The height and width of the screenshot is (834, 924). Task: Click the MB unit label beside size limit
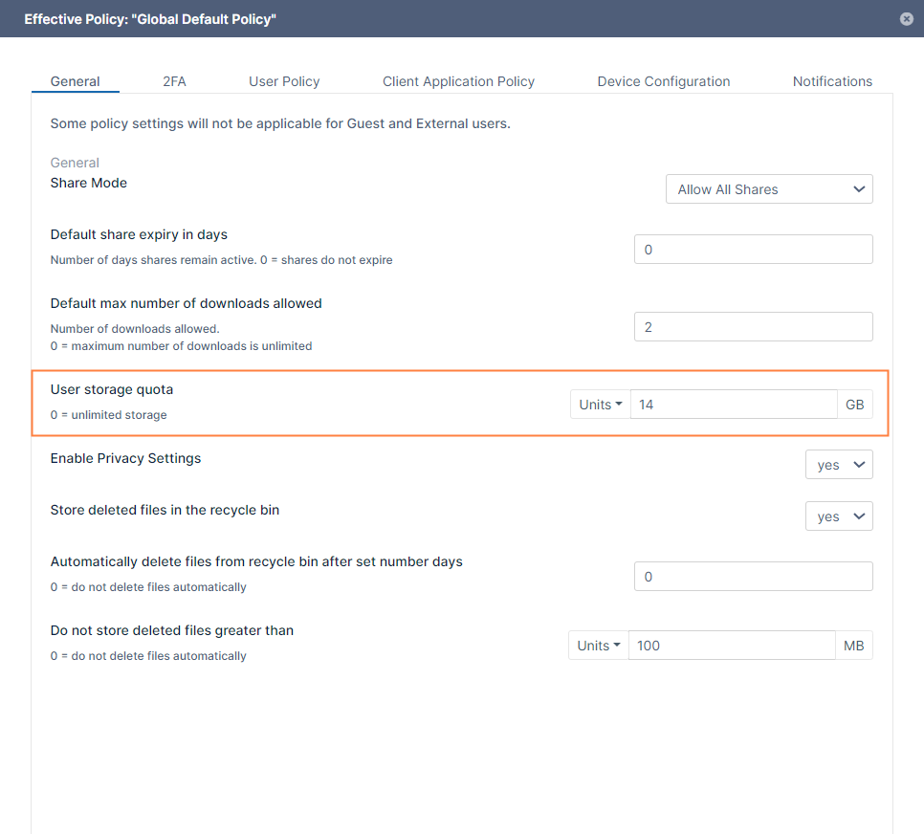tap(853, 646)
